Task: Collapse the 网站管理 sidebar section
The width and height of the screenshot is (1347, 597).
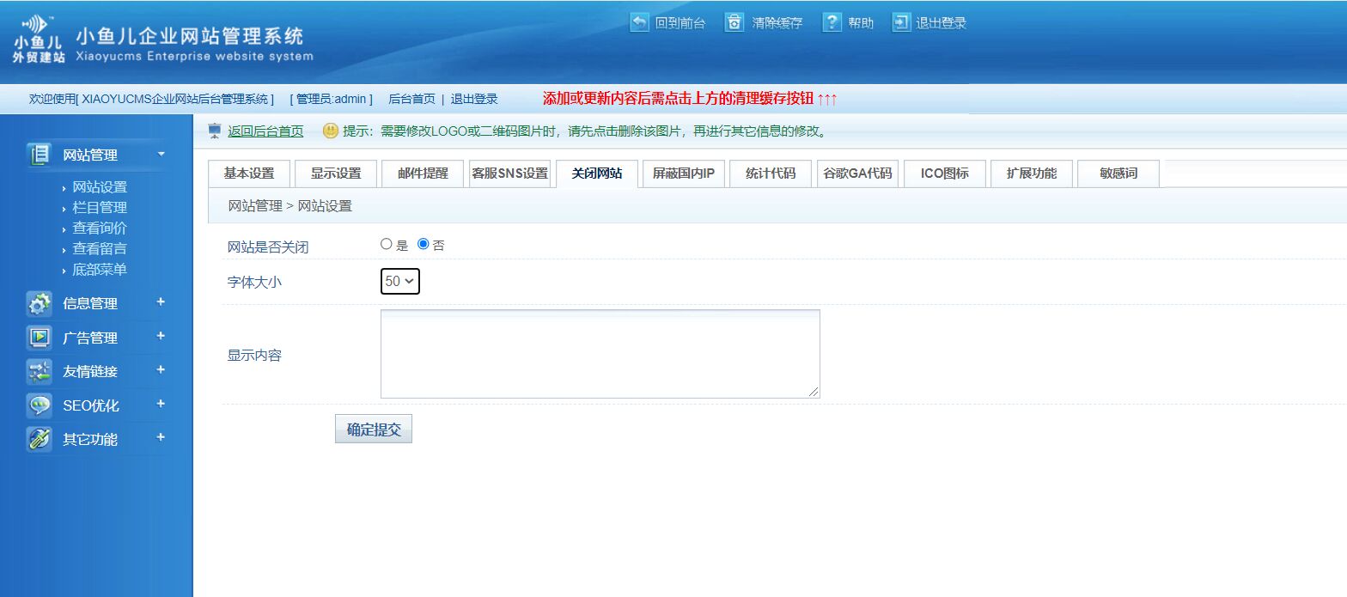Action: click(161, 155)
